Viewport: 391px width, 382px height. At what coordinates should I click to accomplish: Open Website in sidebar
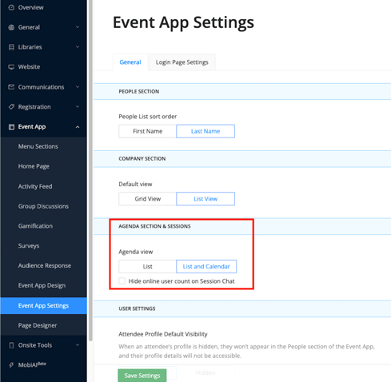(x=29, y=67)
